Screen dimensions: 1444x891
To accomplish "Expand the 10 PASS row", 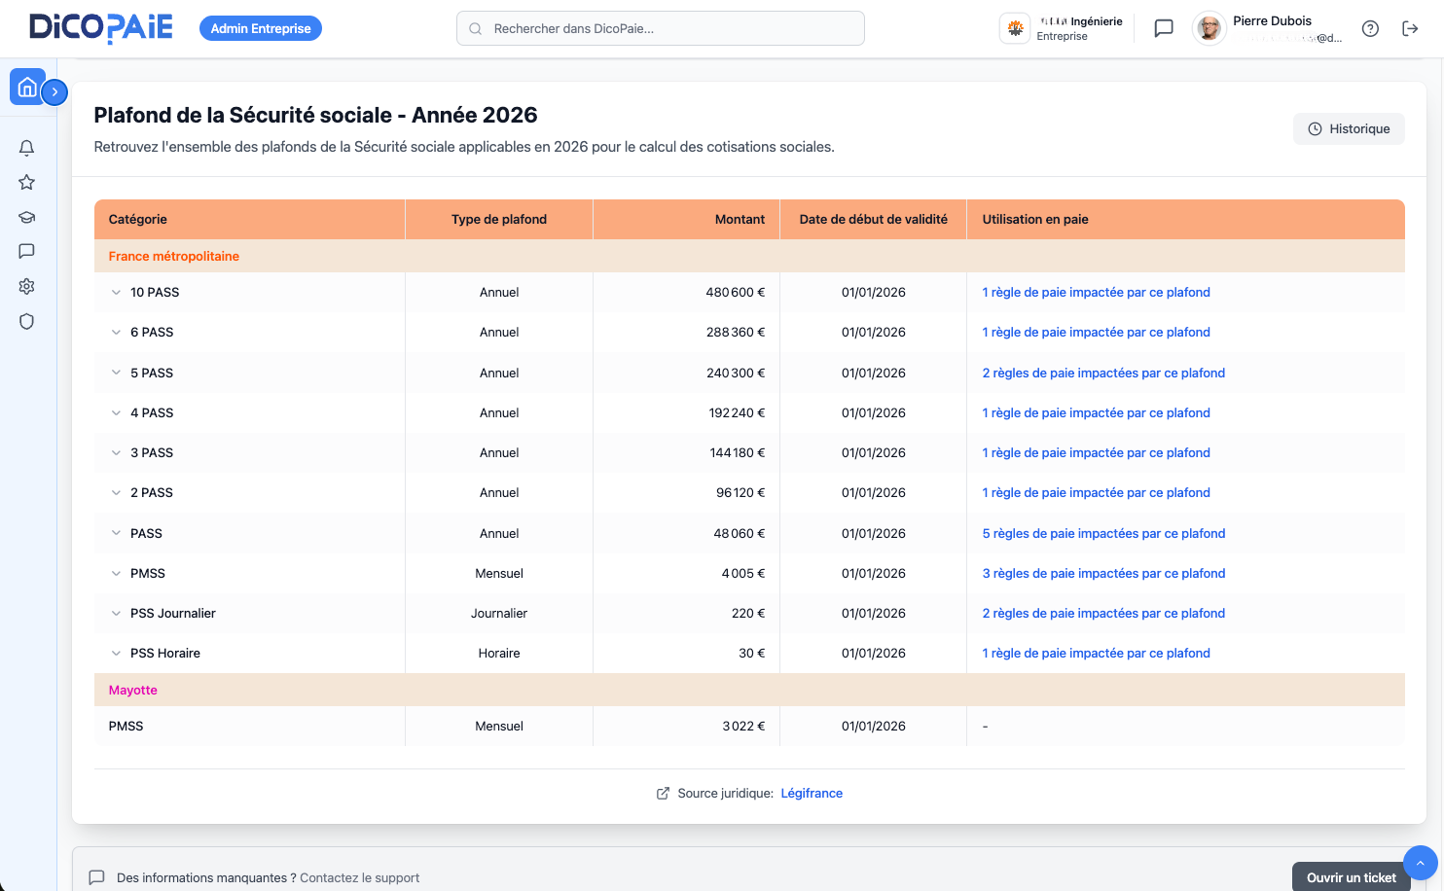I will click(x=116, y=293).
